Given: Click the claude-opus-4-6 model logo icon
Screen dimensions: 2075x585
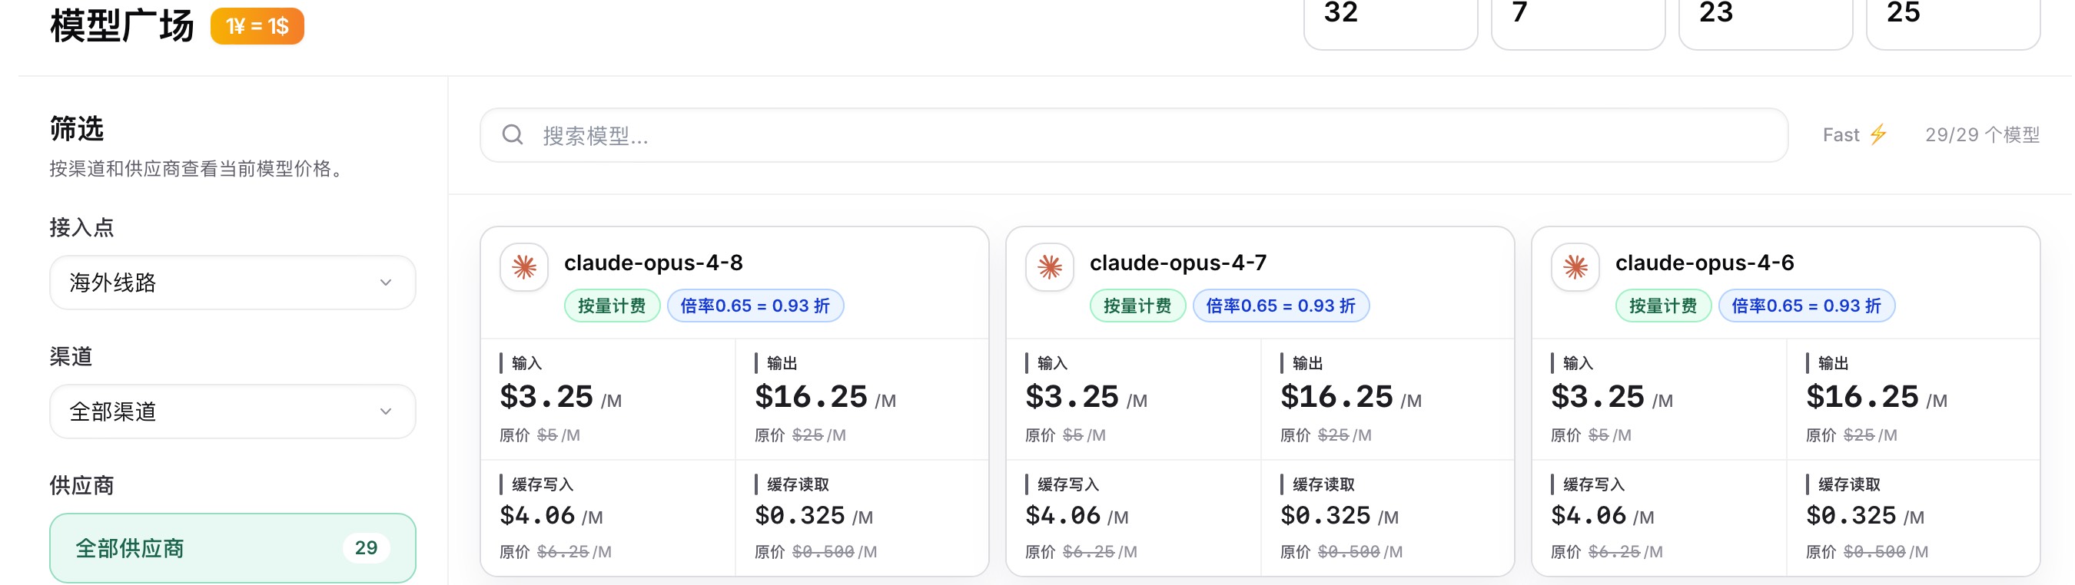Looking at the screenshot, I should coord(1575,267).
